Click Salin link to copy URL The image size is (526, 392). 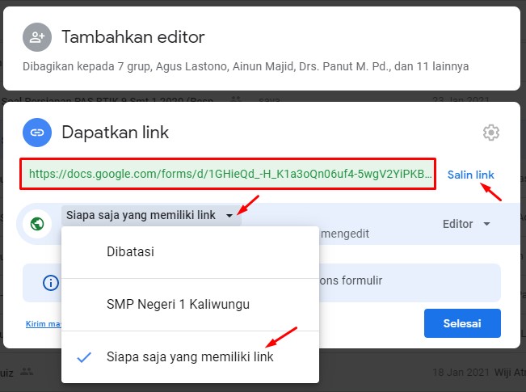coord(470,175)
